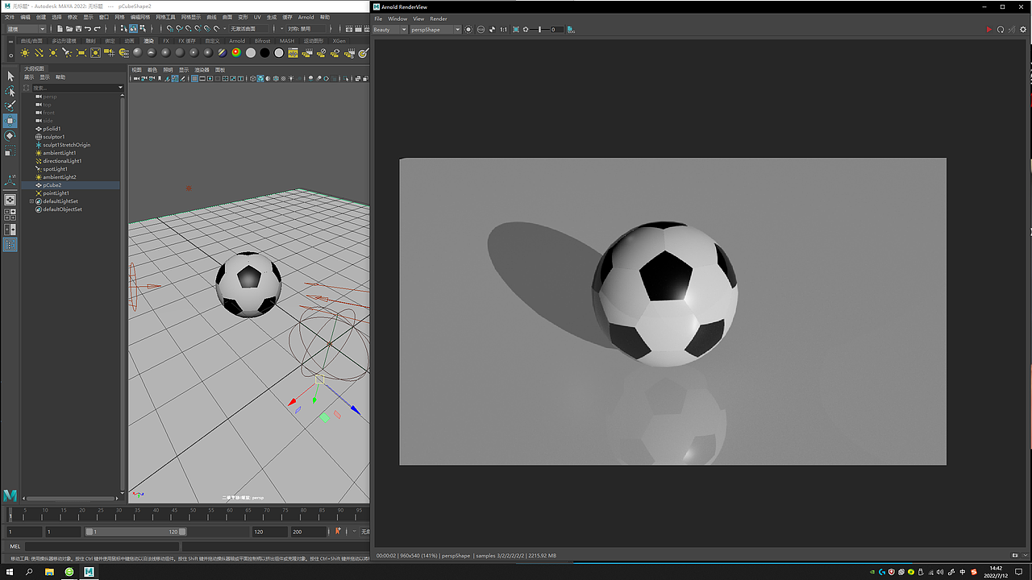This screenshot has width=1032, height=580.
Task: Open the Window menu in Arnold RenderView
Action: coord(397,19)
